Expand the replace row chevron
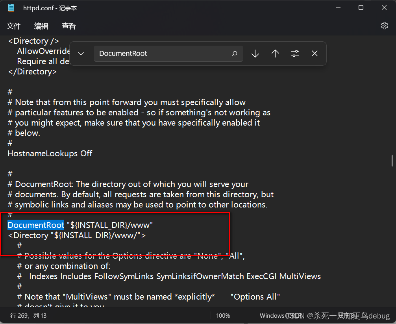This screenshot has width=396, height=324. (81, 54)
